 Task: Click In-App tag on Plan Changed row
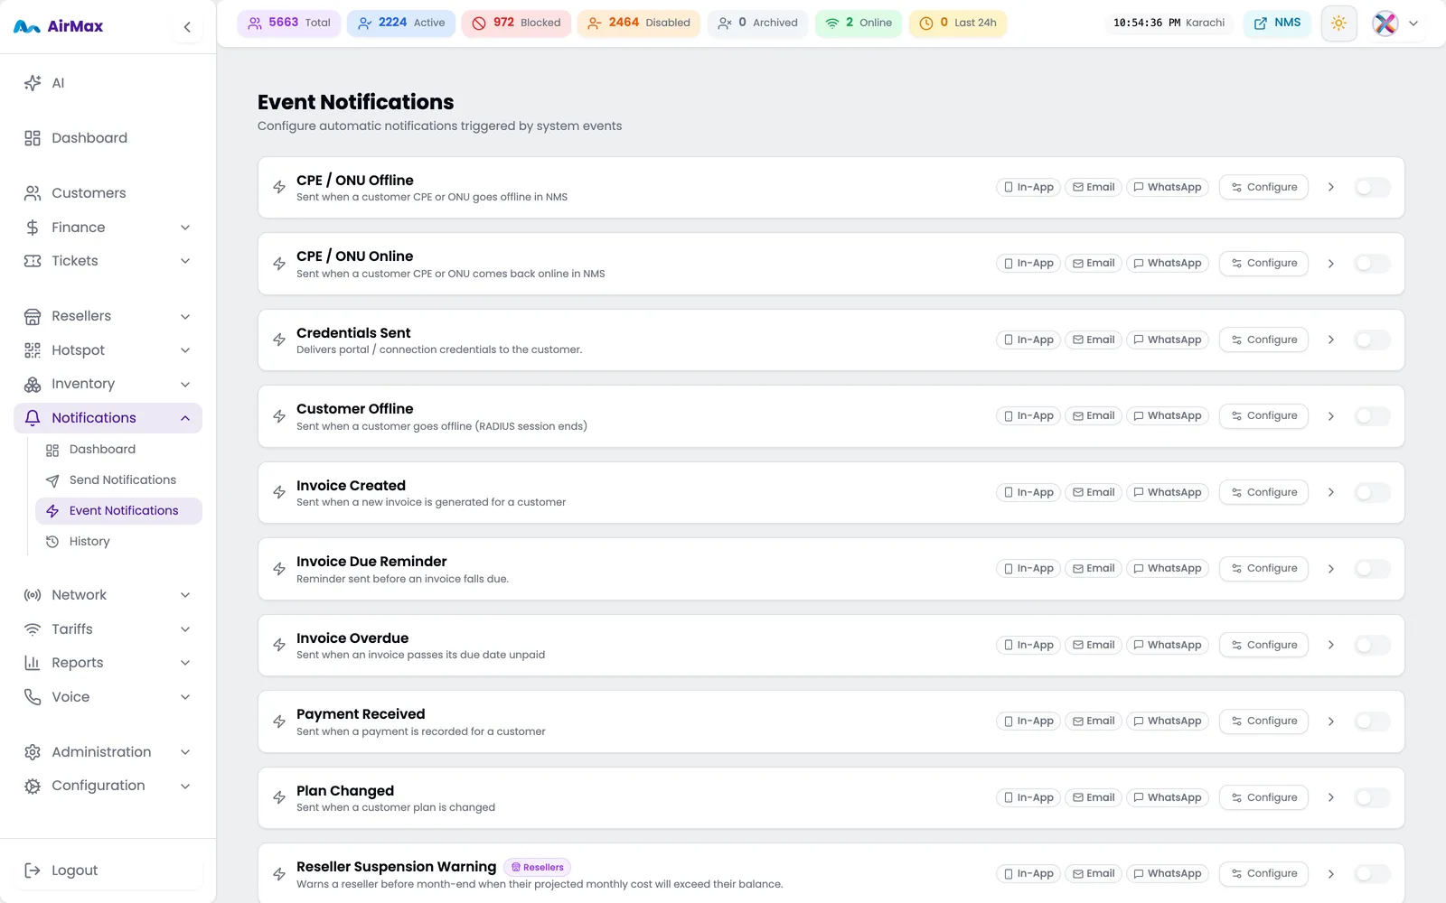(1028, 797)
